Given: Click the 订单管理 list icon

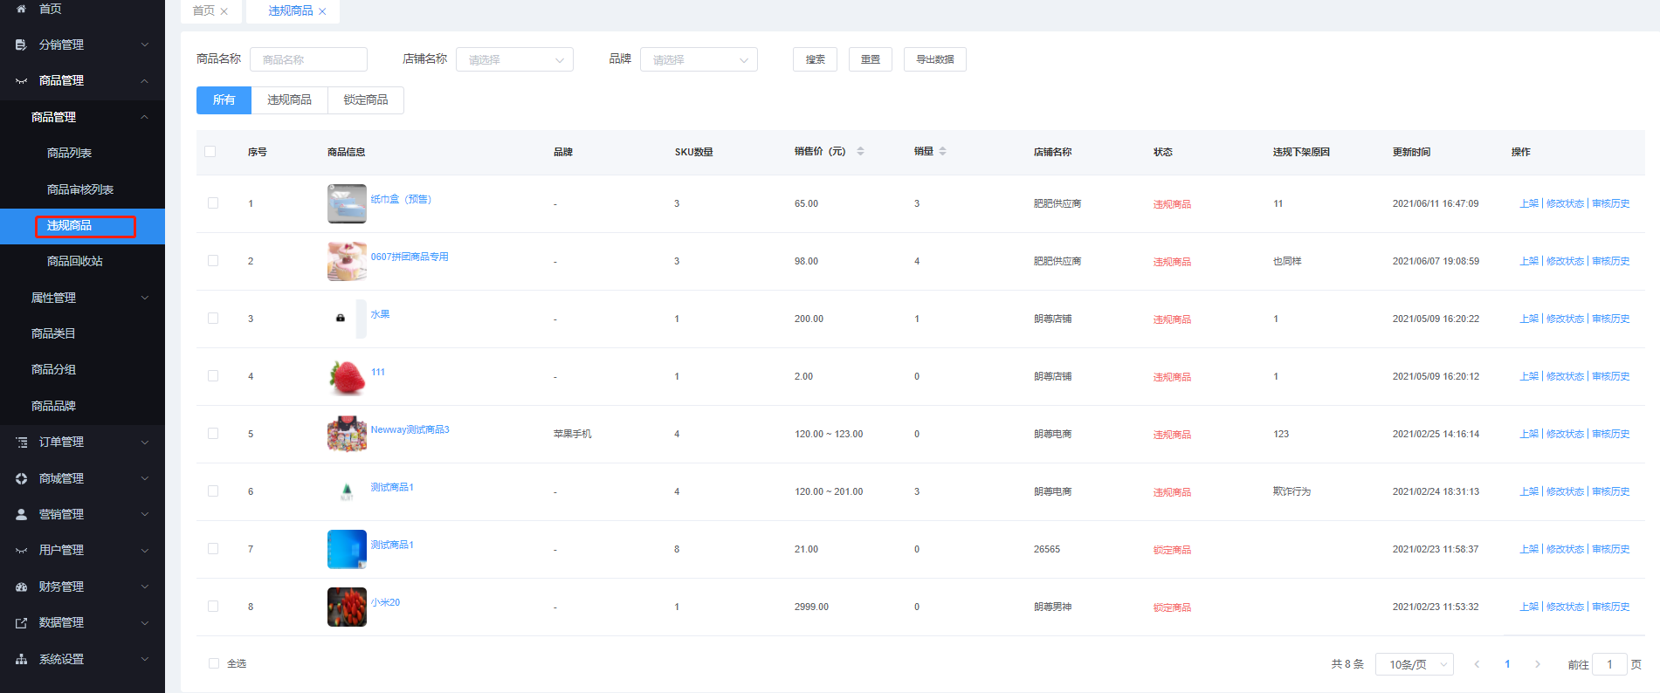Looking at the screenshot, I should [x=21, y=443].
